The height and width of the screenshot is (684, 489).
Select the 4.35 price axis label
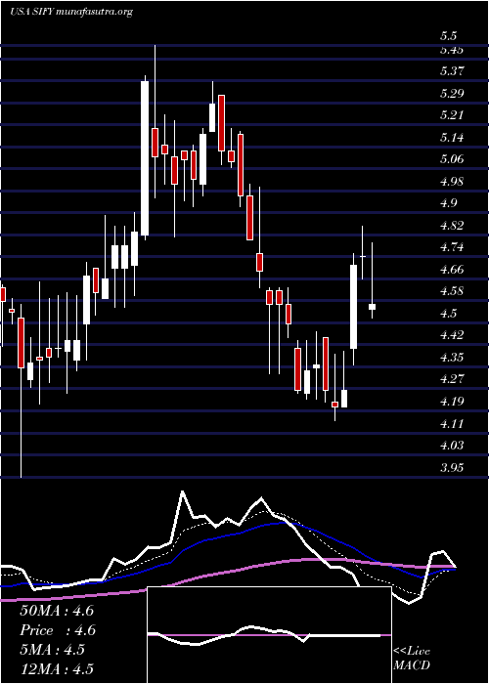(452, 358)
